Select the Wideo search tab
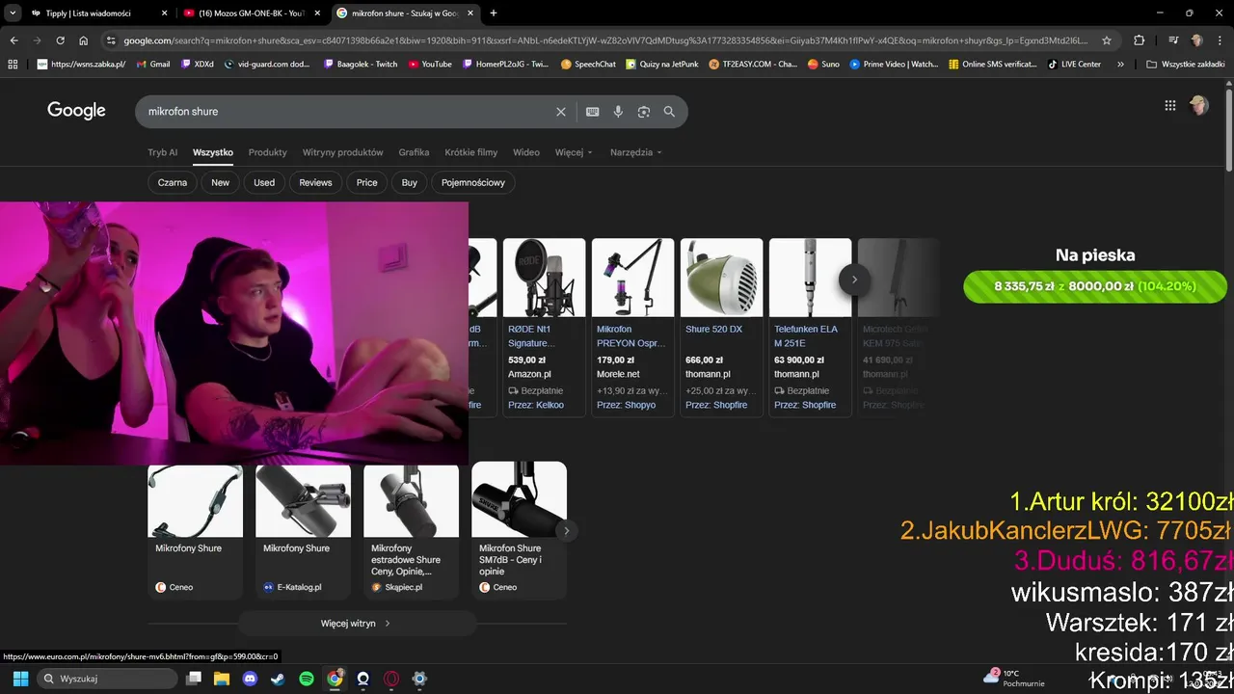Image resolution: width=1234 pixels, height=694 pixels. tap(526, 152)
